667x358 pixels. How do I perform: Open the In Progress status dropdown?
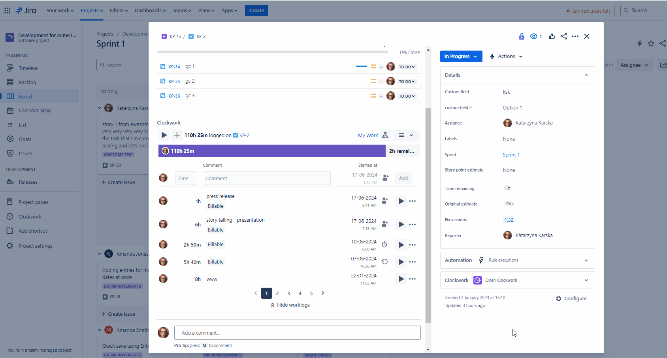tap(461, 57)
